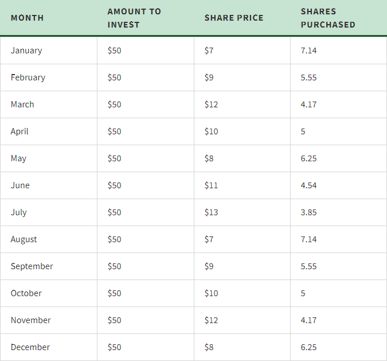387x361 pixels.
Task: Click the March share price $12
Action: tap(211, 104)
